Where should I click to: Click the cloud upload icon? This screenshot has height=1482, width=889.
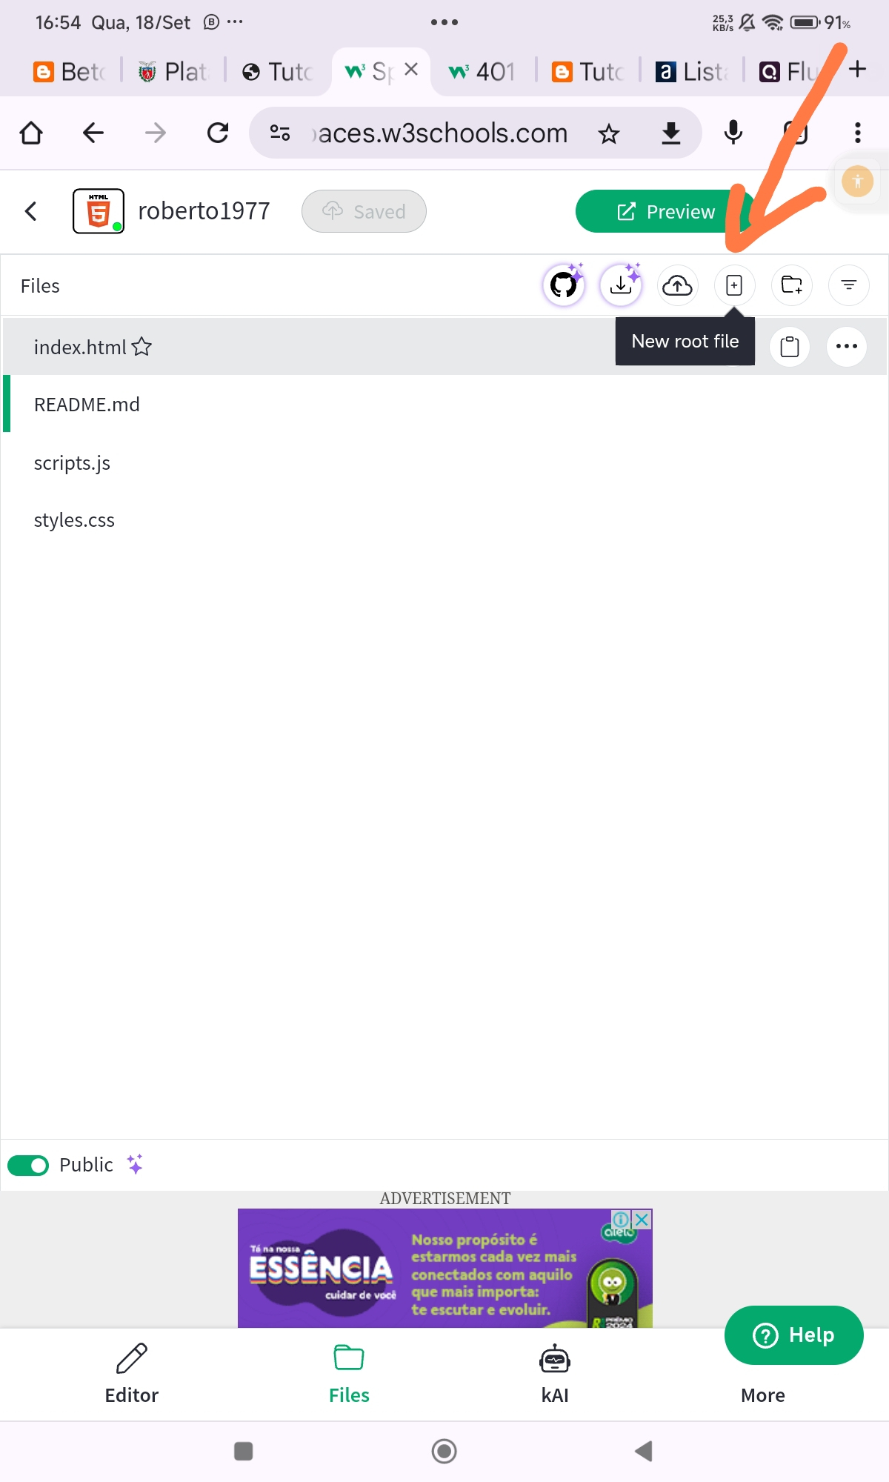[677, 285]
